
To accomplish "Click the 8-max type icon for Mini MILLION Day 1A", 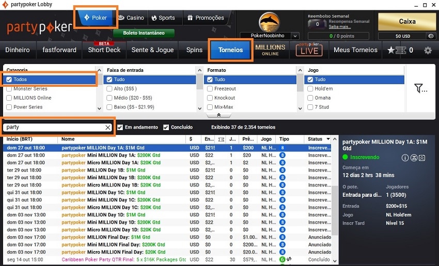I will [282, 155].
